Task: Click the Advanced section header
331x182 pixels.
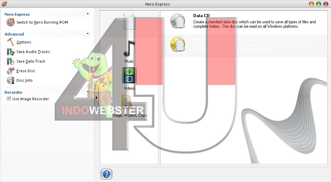Action: pos(14,34)
